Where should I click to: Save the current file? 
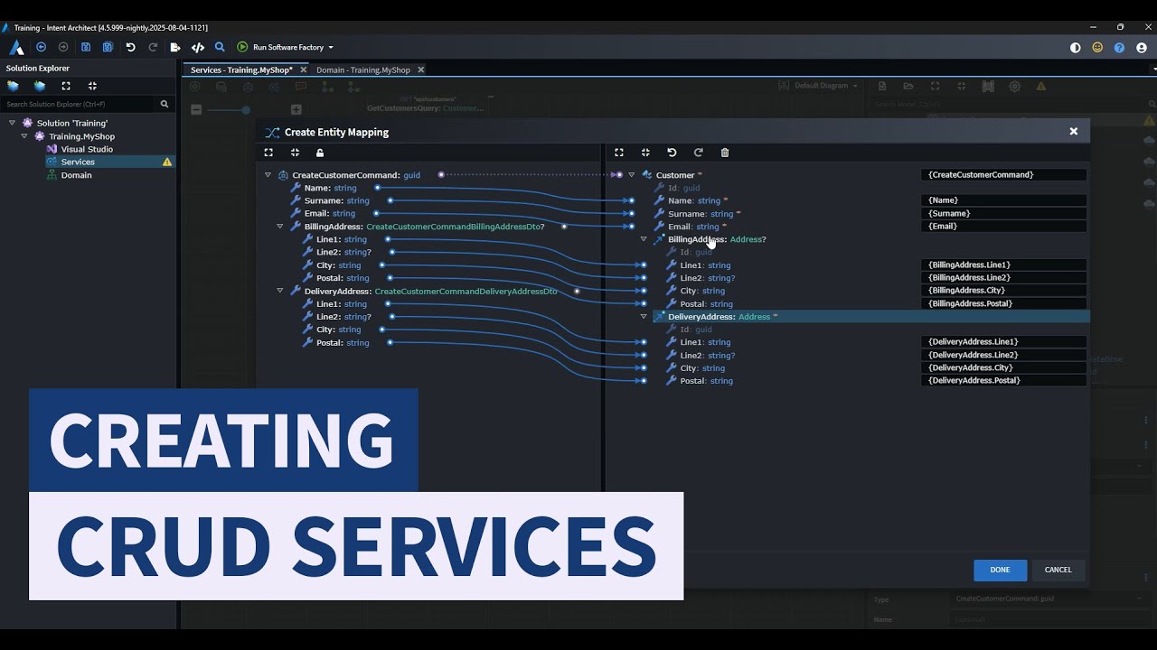point(86,47)
